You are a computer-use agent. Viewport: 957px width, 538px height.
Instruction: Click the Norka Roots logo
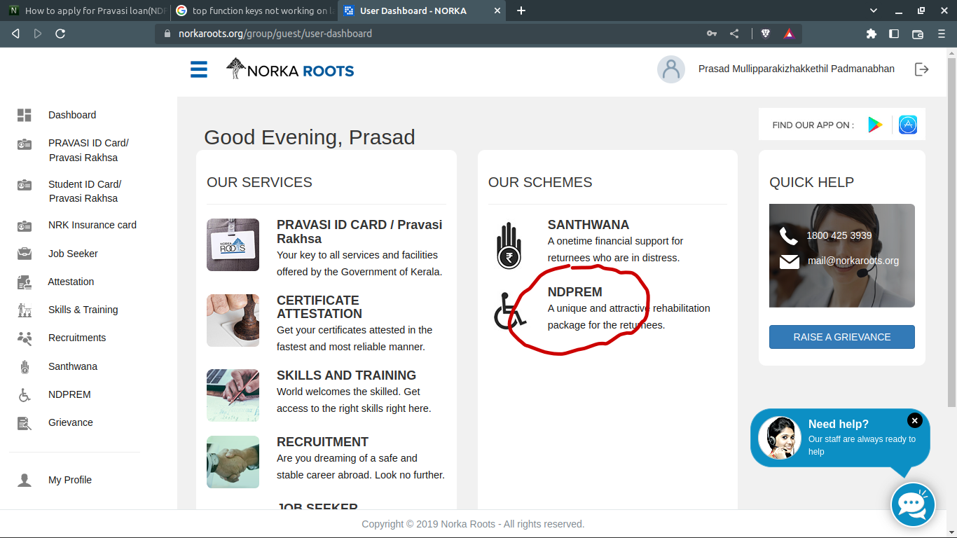tap(290, 69)
